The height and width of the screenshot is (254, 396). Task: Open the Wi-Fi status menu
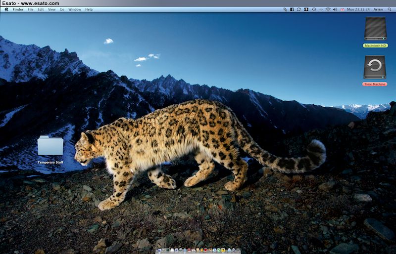click(x=328, y=9)
